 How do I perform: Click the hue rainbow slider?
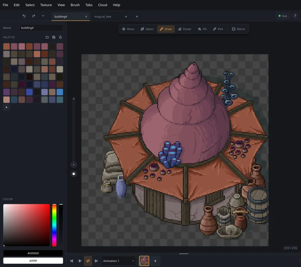click(54, 225)
